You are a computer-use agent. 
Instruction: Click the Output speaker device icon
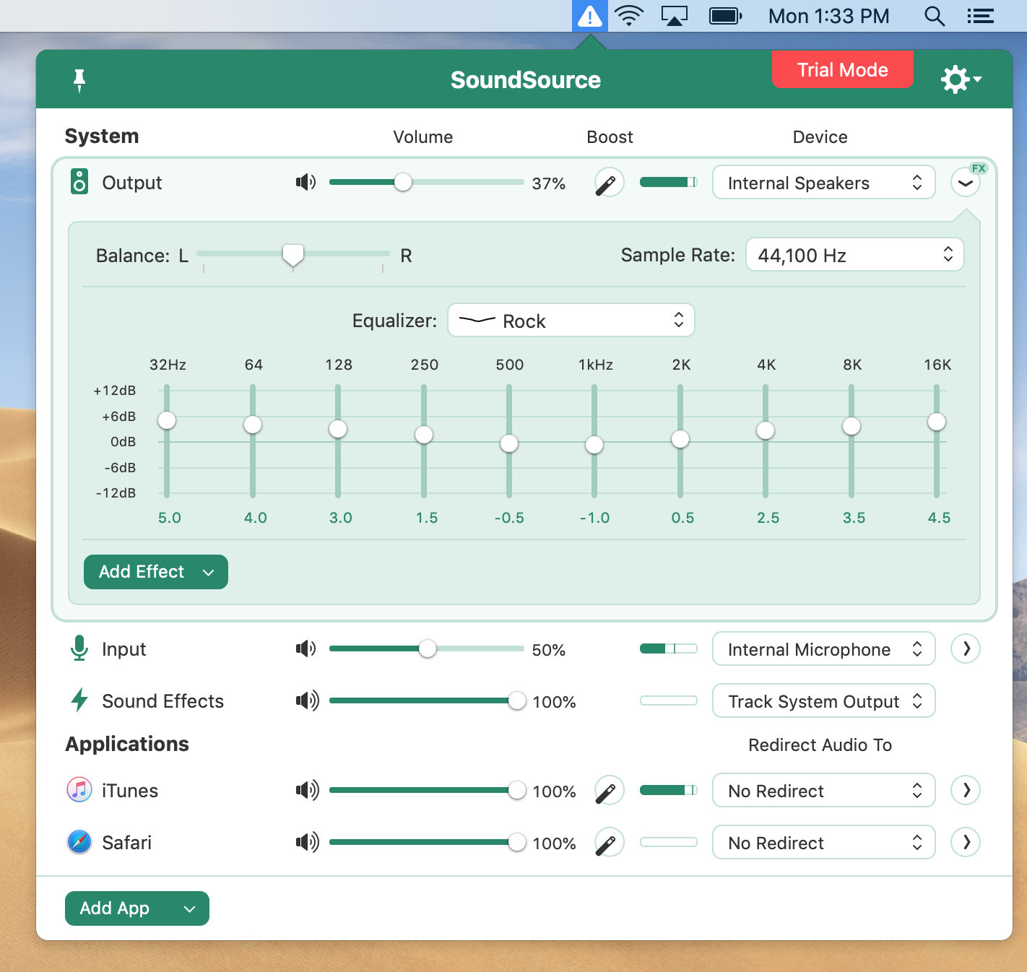click(x=79, y=182)
